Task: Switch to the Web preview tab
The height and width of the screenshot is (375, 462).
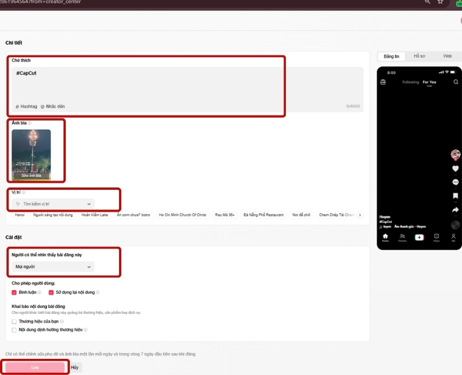Action: click(447, 56)
